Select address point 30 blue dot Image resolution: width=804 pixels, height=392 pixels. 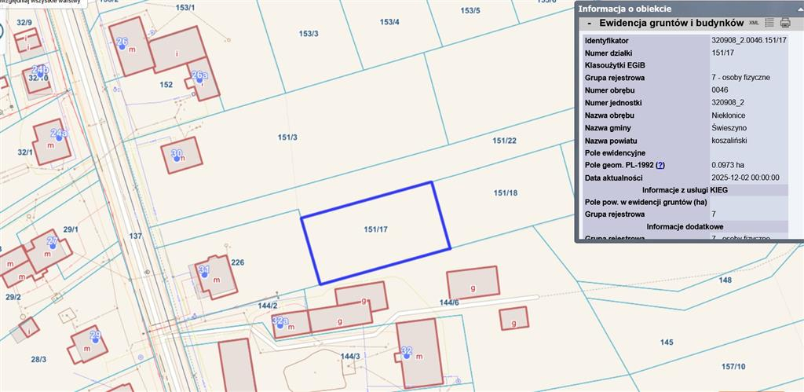pos(177,157)
